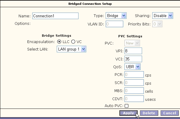
Task: Focus the Name field containing Connection1
Action: (55, 16)
